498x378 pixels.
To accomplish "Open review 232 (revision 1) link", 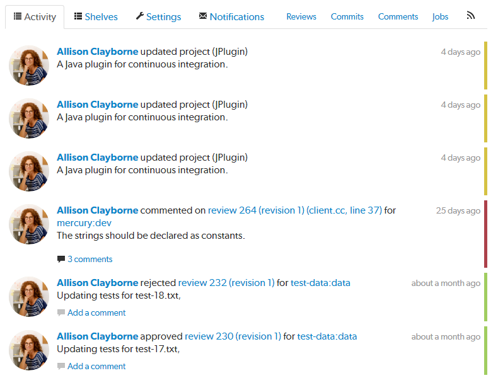I will (x=226, y=283).
